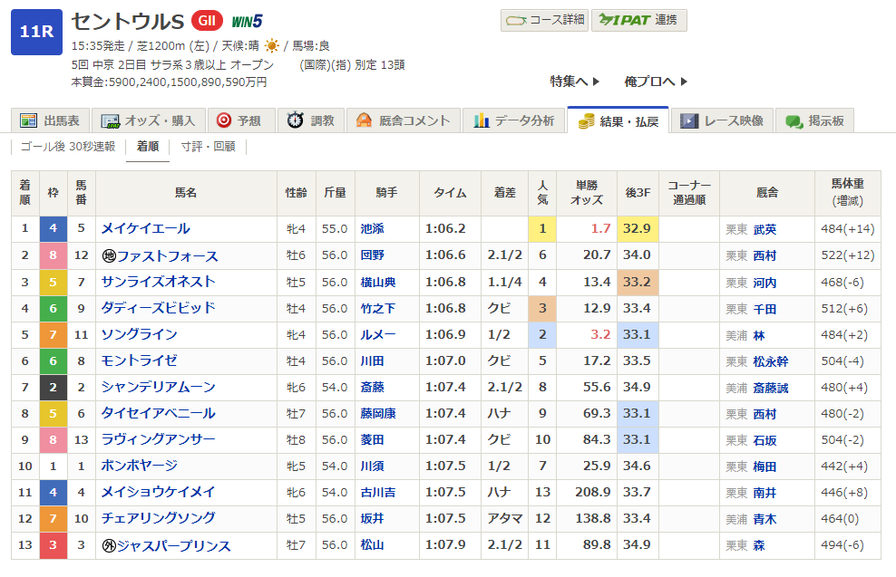The width and height of the screenshot is (896, 577).
Task: Open the 出馬表 tab with table icon
Action: [x=29, y=120]
